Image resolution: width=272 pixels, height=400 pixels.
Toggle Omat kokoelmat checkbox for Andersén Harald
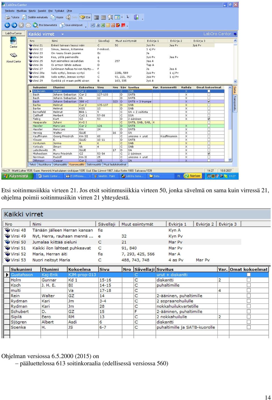[x=209, y=91]
